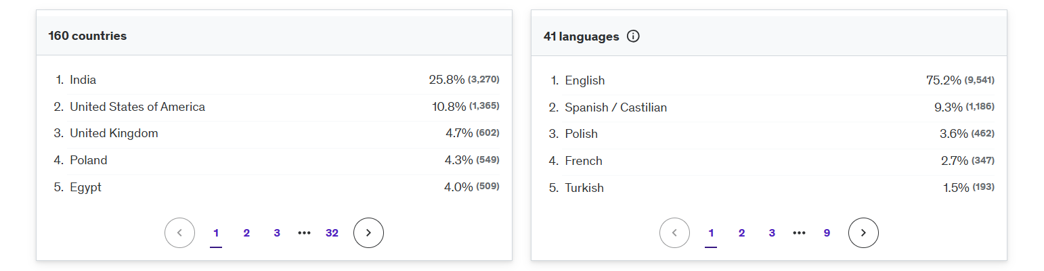Viewport: 1044px width, 271px height.
Task: Open page 2 of the languages list
Action: [741, 233]
